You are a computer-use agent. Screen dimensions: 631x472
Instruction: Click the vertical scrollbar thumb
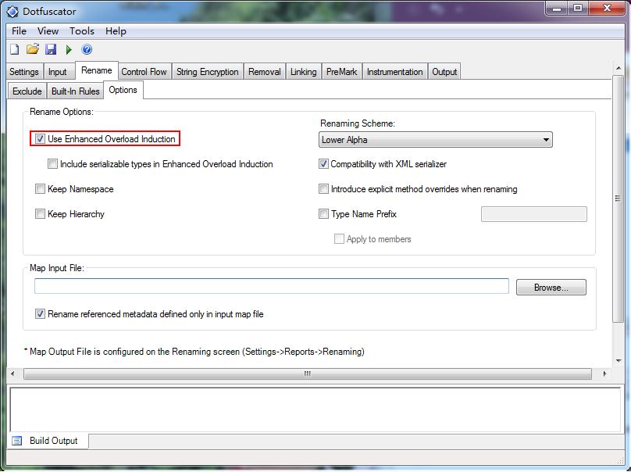(x=618, y=198)
